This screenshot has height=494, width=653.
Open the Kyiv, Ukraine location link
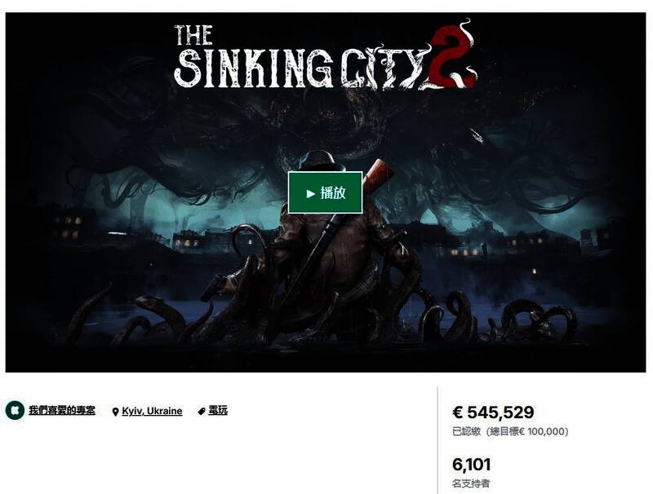[x=152, y=411]
